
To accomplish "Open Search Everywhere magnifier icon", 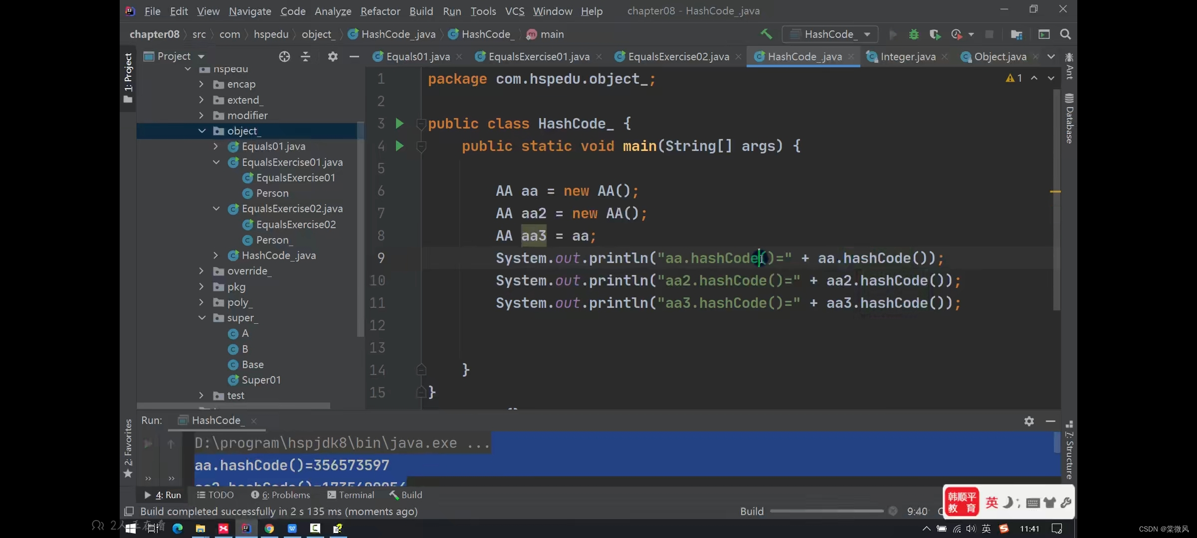I will pyautogui.click(x=1065, y=34).
